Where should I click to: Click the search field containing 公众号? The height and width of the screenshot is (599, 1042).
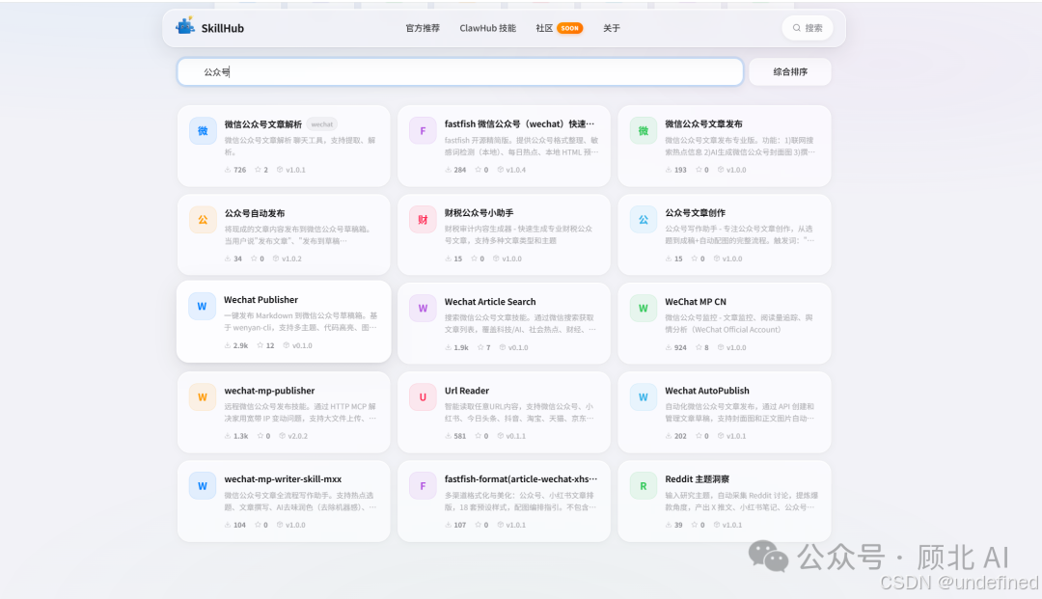click(x=460, y=71)
